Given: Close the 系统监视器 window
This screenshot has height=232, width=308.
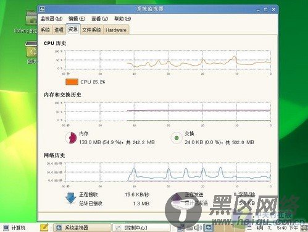Looking at the screenshot, I should pyautogui.click(x=273, y=9).
